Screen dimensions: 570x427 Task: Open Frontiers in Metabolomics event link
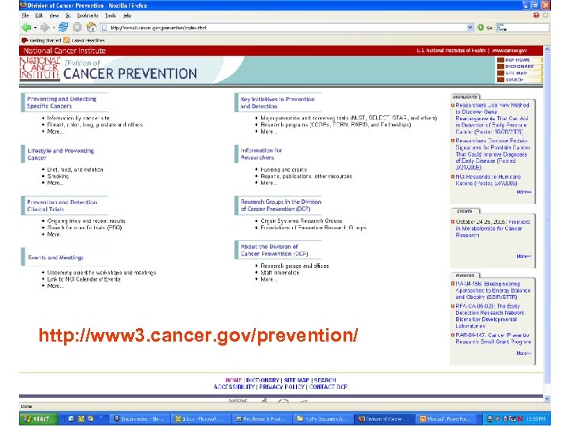pos(492,229)
